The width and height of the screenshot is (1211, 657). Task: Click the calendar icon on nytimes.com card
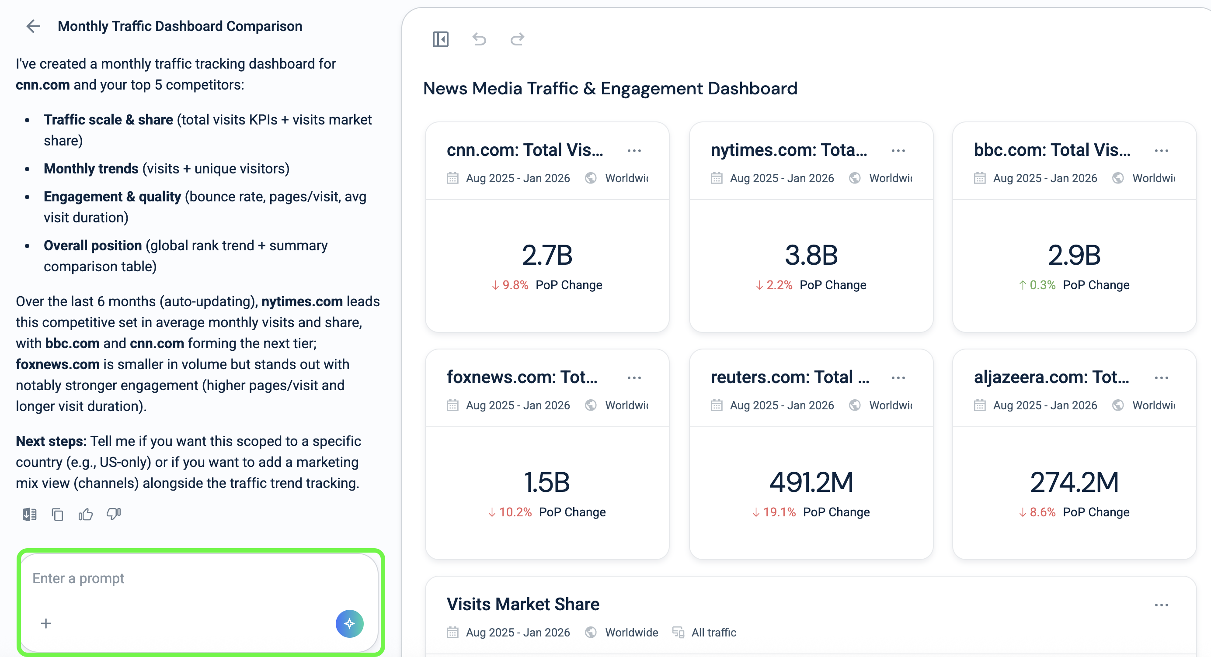tap(716, 178)
